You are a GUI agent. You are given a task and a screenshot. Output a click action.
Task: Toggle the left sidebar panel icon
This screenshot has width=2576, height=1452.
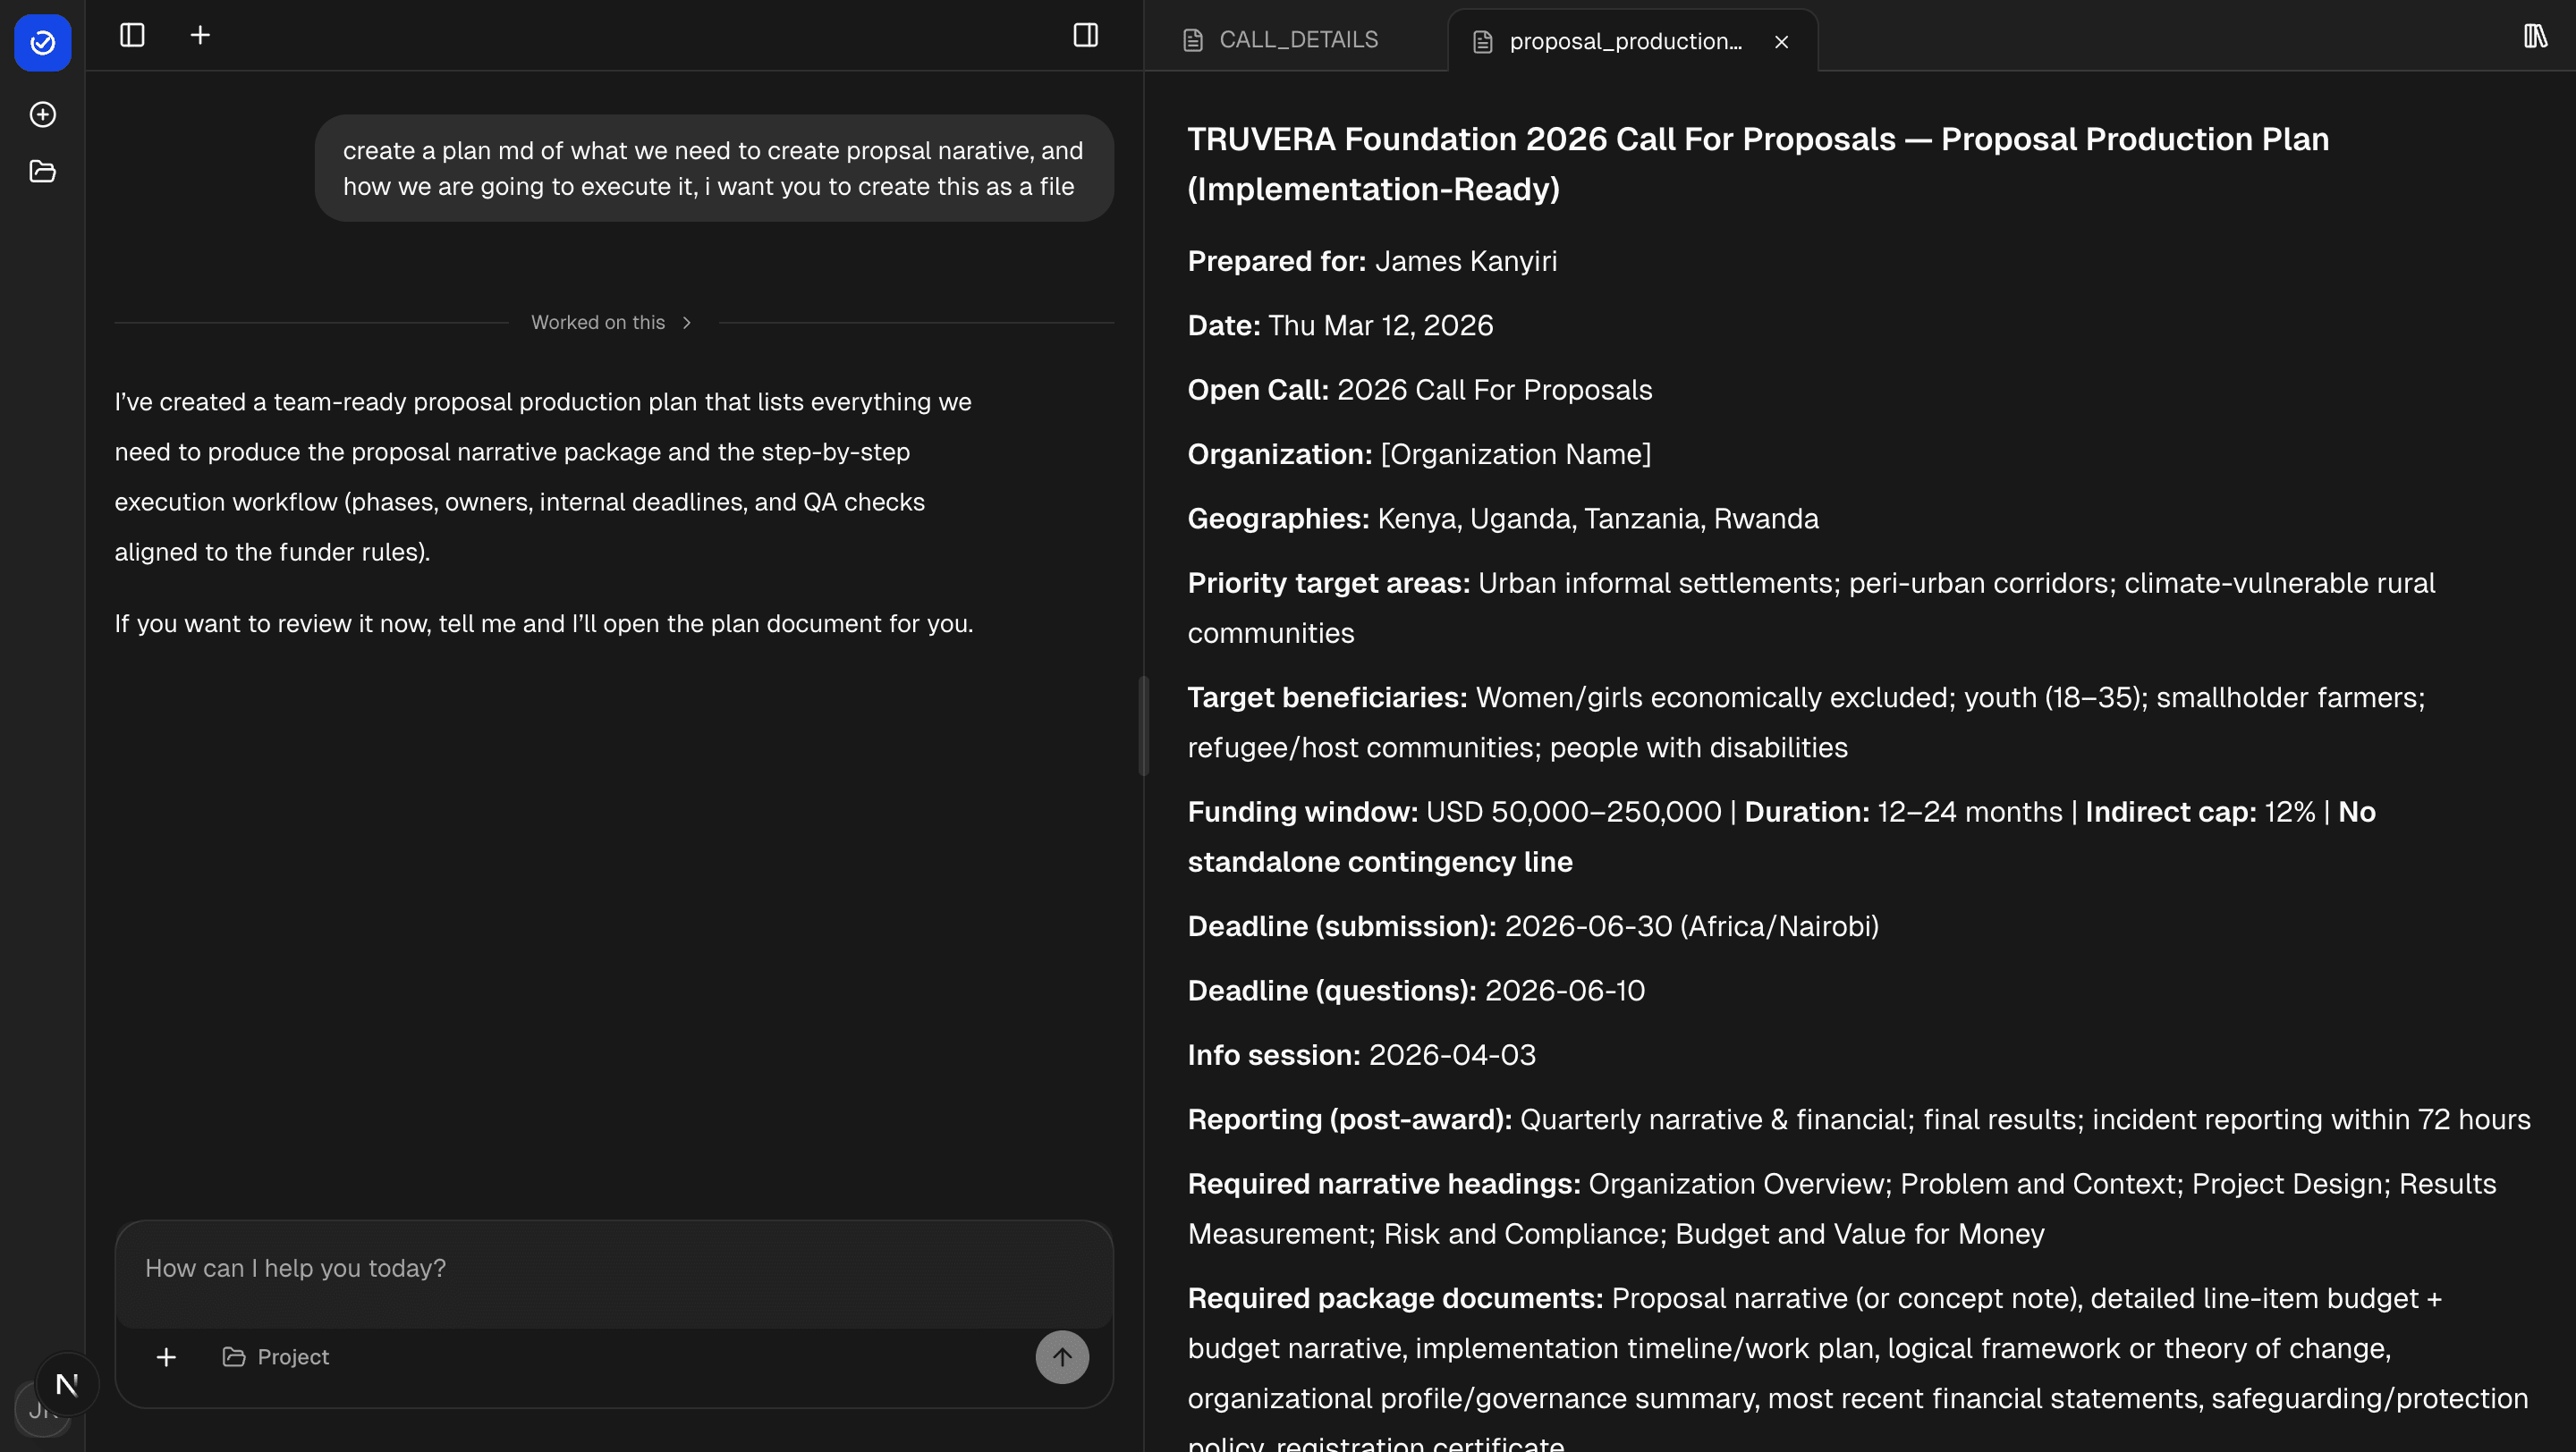pyautogui.click(x=132, y=36)
